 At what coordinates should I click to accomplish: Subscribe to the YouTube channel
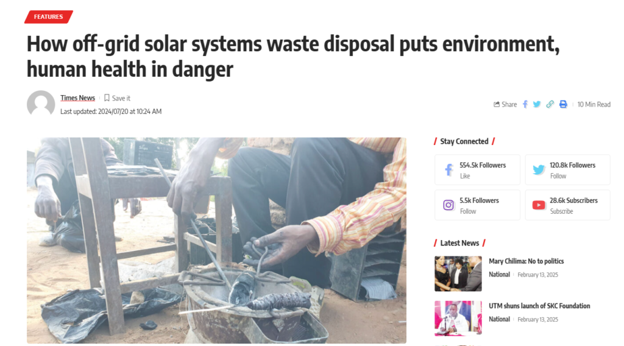click(561, 211)
